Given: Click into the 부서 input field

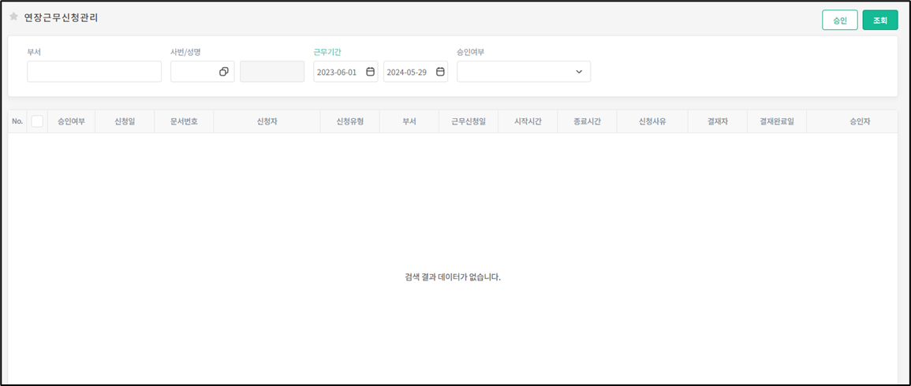Looking at the screenshot, I should [94, 72].
